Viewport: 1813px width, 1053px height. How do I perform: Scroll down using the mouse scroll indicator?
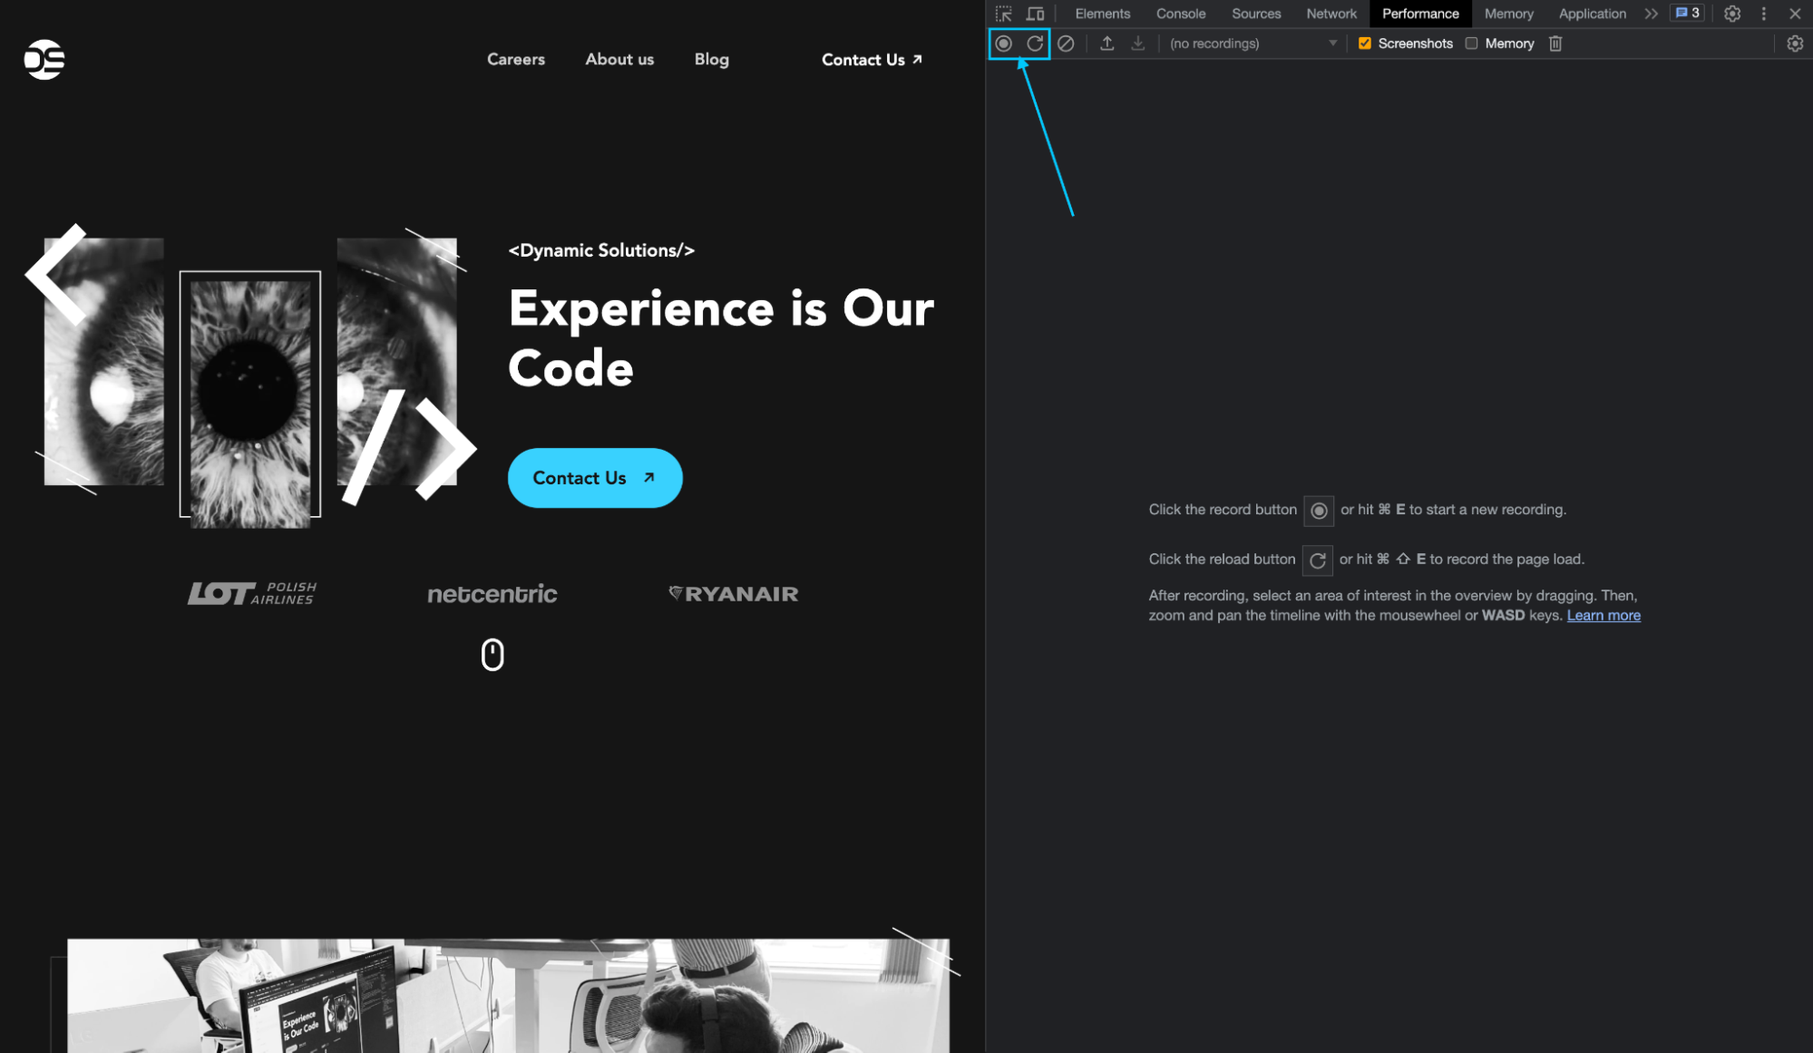point(492,653)
